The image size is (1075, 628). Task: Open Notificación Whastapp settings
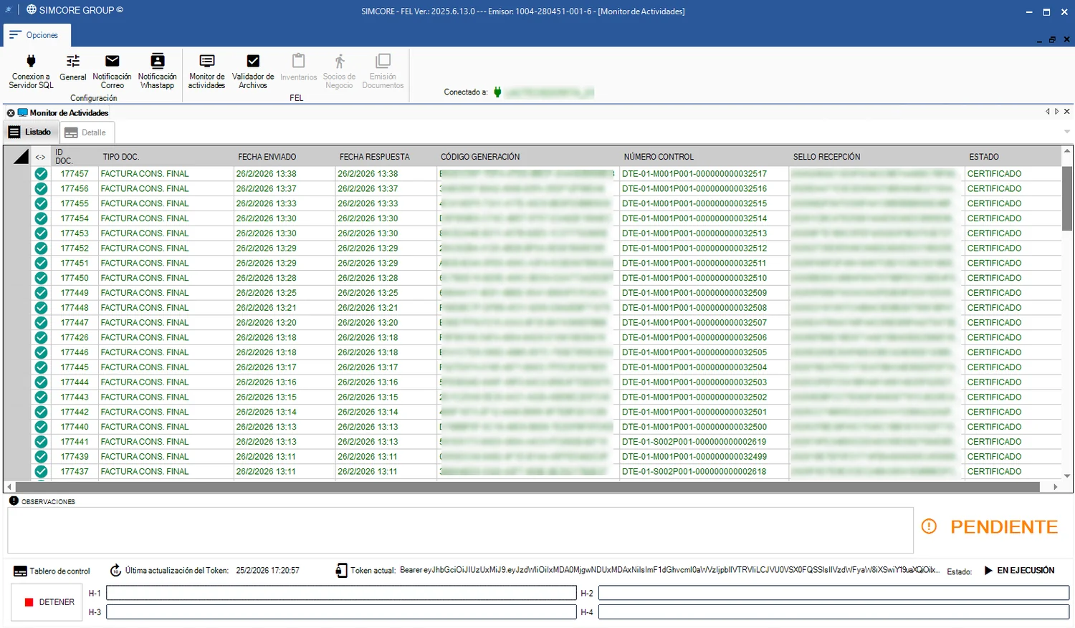157,70
